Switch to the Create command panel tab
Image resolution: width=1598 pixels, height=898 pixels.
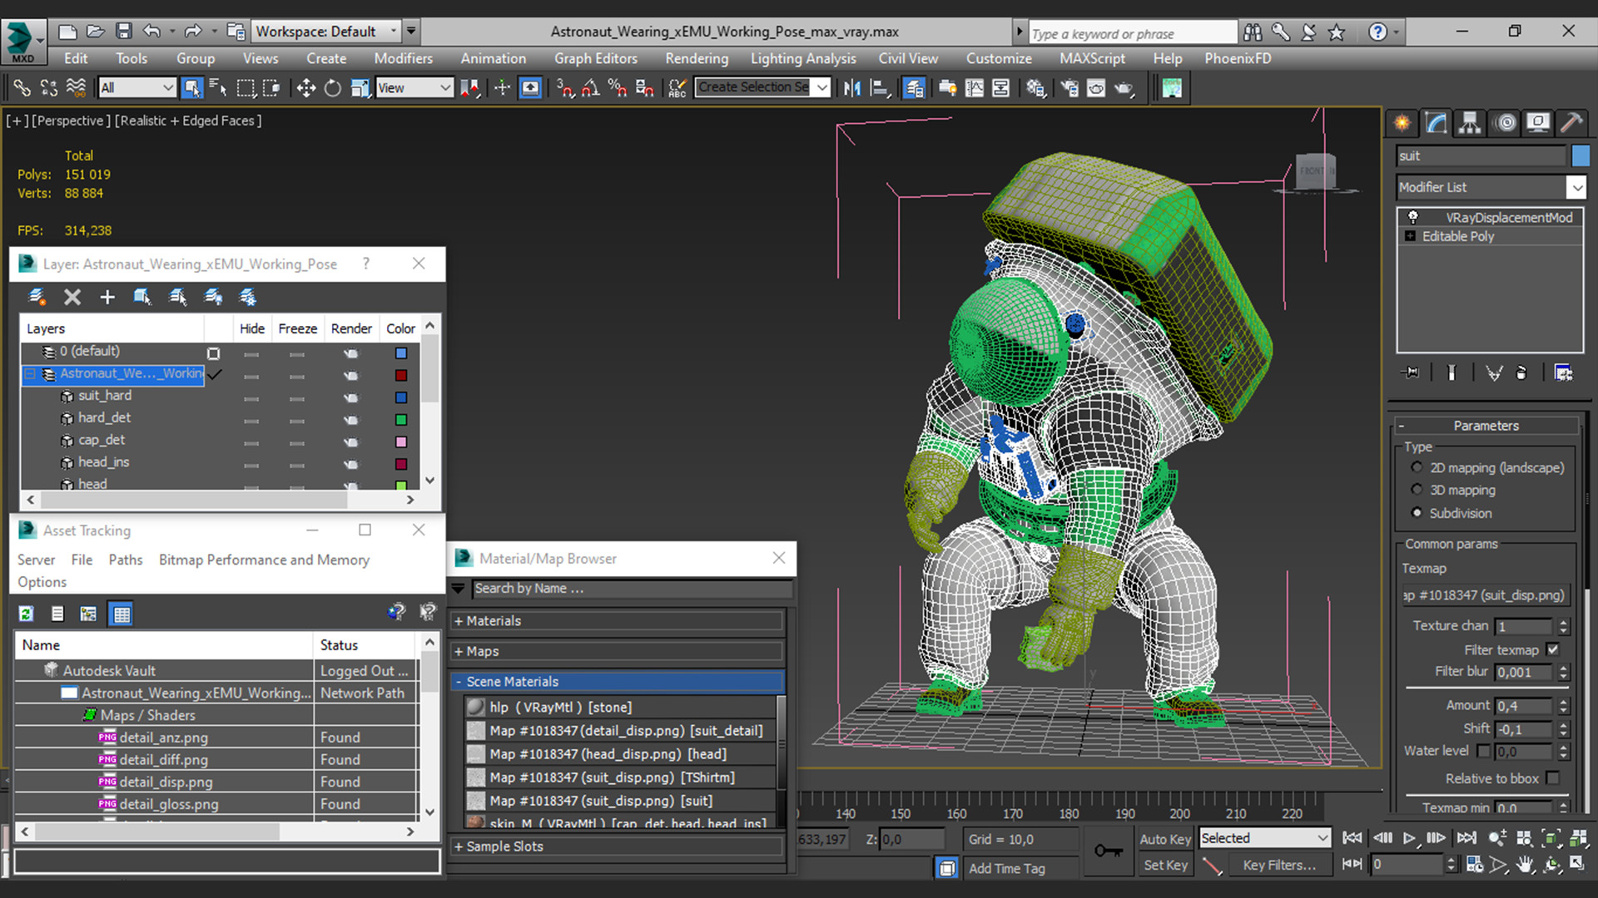pyautogui.click(x=1402, y=123)
